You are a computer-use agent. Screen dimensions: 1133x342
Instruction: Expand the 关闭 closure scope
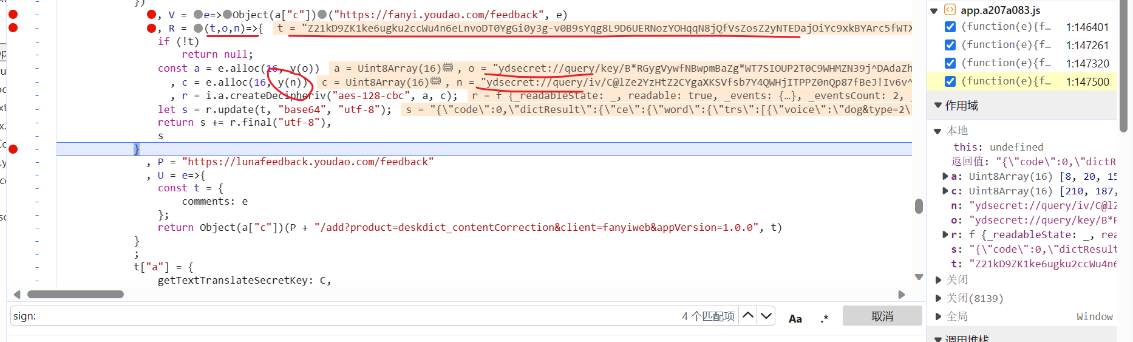coord(938,280)
